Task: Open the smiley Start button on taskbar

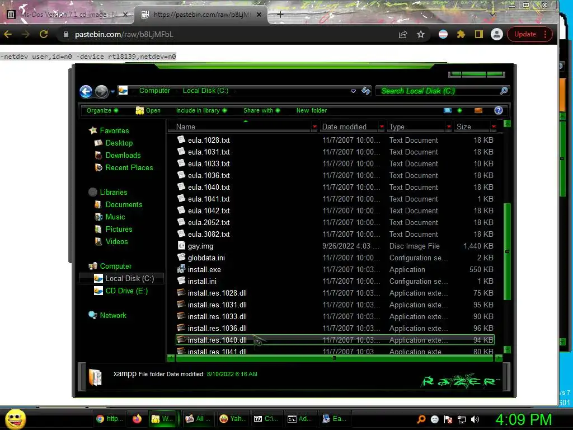Action: [x=15, y=419]
